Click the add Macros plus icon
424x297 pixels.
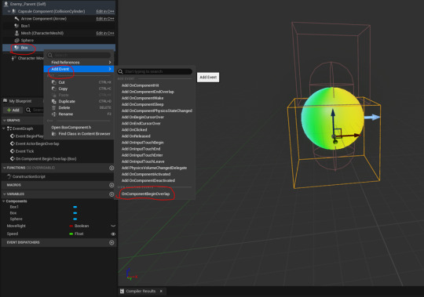pyautogui.click(x=111, y=185)
